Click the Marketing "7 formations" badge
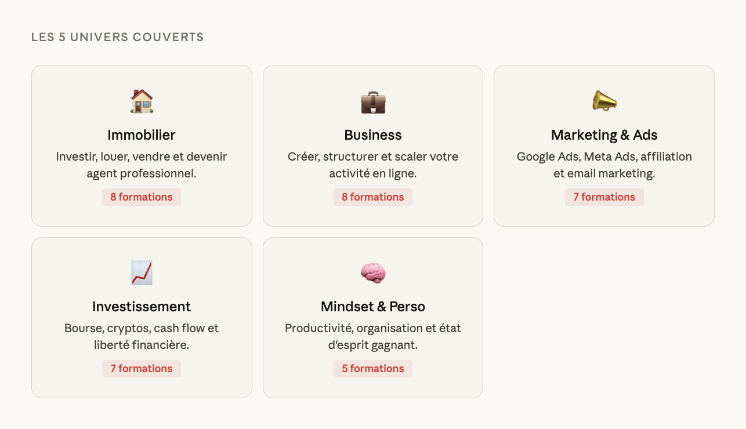 (x=604, y=197)
